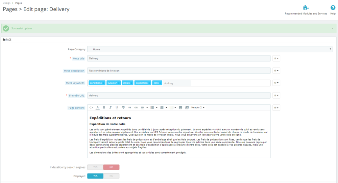Click the Add tag input
This screenshot has width=338, height=183.
(177, 83)
